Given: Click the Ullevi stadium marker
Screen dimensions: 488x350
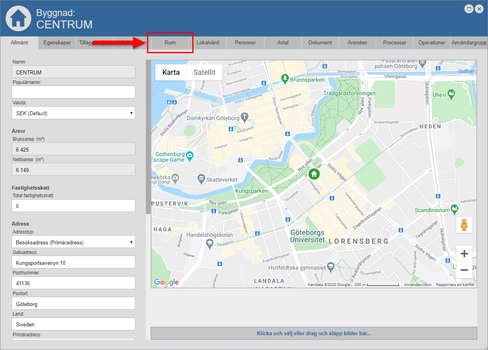Looking at the screenshot, I should point(452,94).
